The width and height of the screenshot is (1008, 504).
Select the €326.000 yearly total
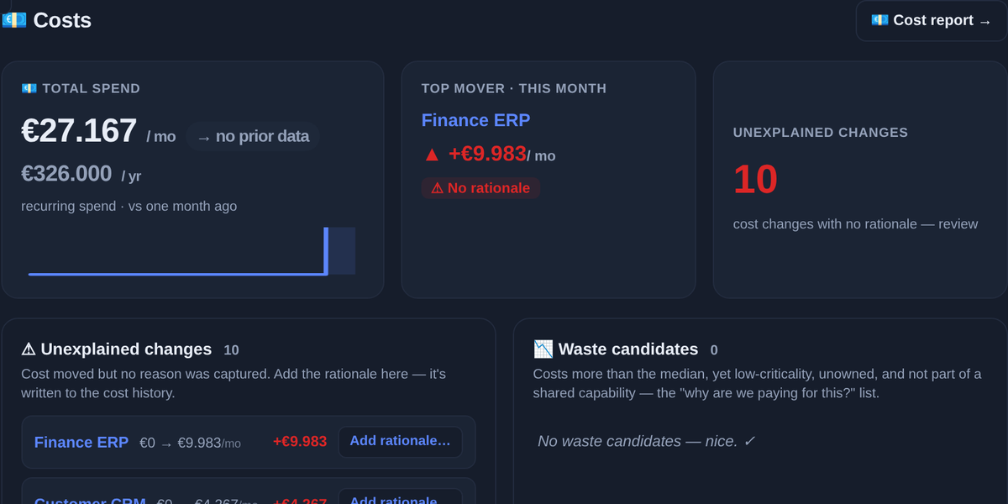[x=66, y=174]
